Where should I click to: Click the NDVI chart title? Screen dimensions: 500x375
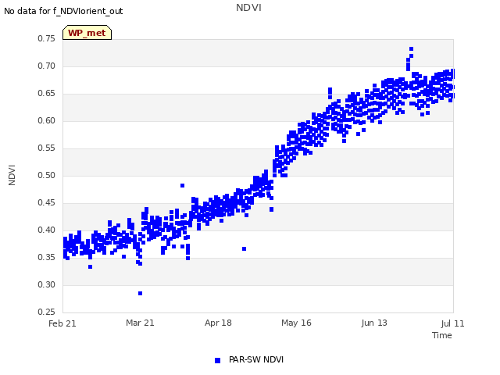[x=248, y=8]
